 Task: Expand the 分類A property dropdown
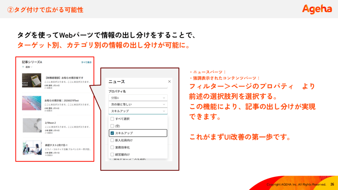pos(138,98)
